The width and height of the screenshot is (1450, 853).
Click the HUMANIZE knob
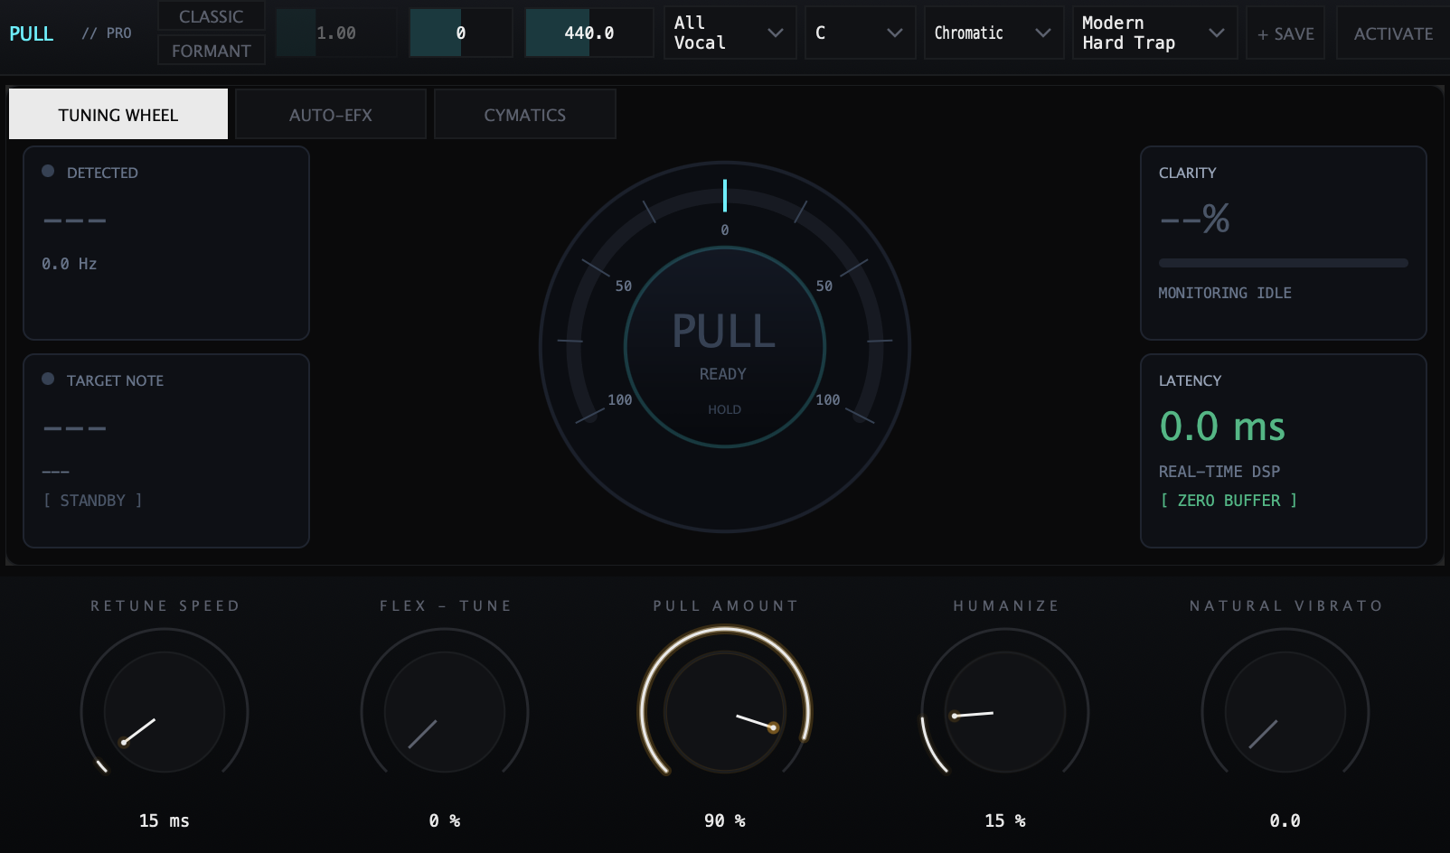click(x=1005, y=712)
